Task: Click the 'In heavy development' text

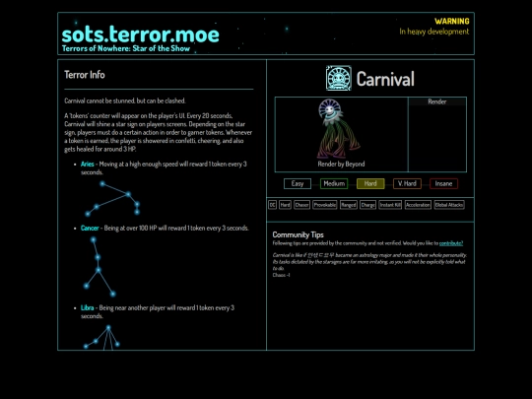Action: [x=434, y=32]
